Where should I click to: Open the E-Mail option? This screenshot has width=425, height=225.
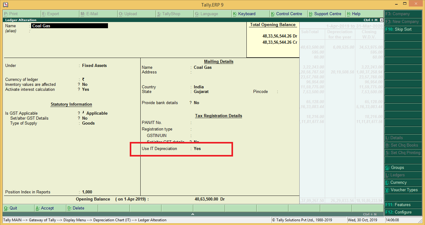pos(98,14)
